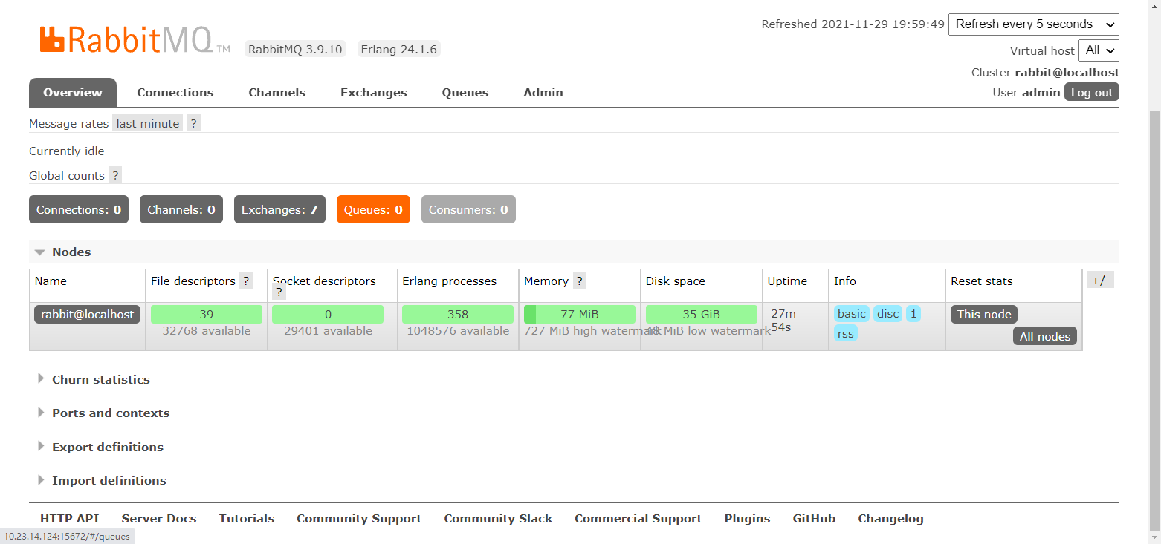Click the RabbitMQ 3.9.10 version label
The image size is (1161, 544).
pyautogui.click(x=295, y=50)
